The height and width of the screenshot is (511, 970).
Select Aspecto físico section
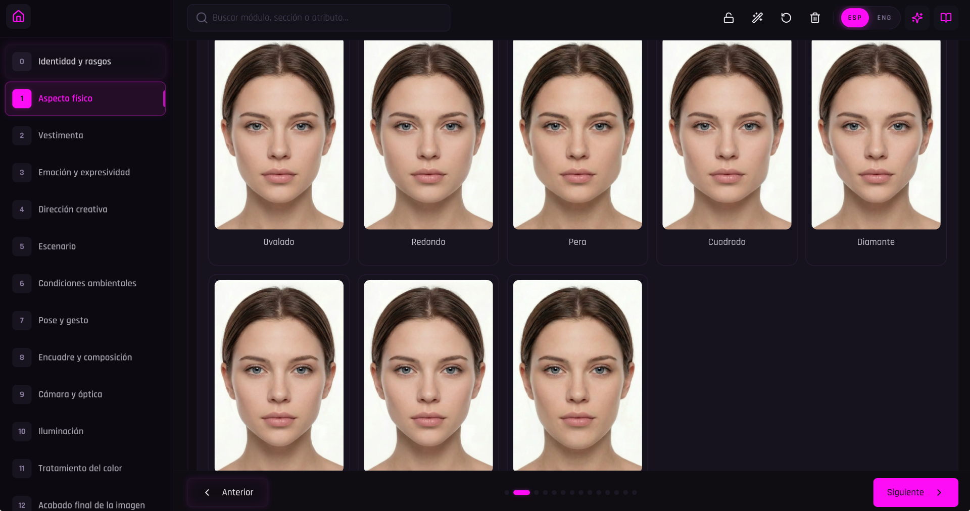point(85,98)
